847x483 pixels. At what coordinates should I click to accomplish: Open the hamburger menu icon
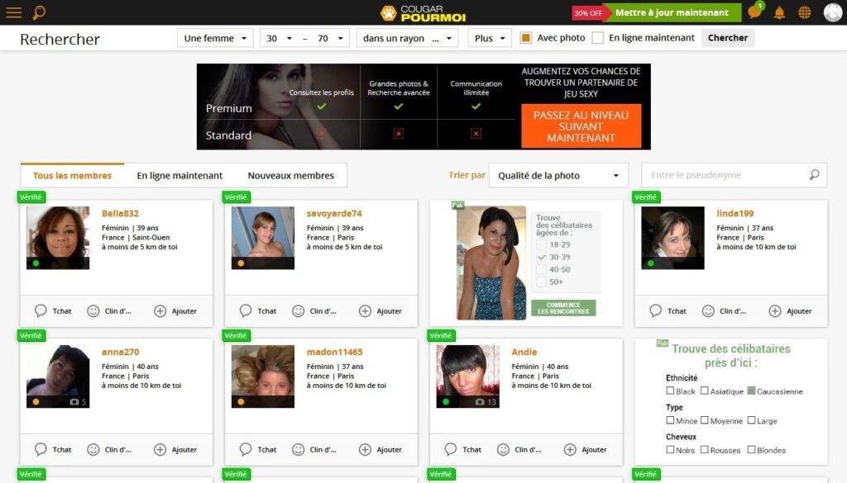(x=13, y=12)
